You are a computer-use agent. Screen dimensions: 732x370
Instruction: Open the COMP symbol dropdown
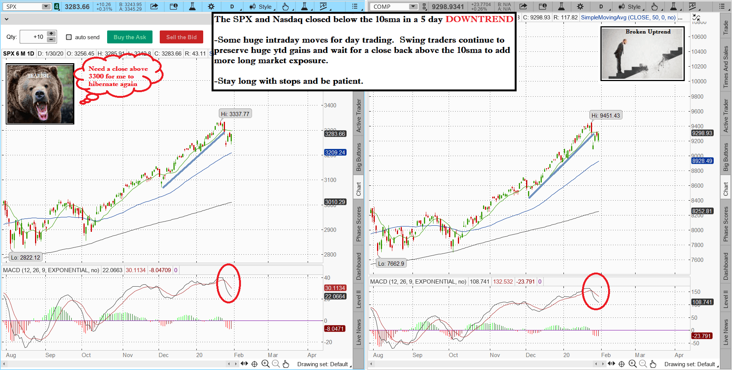[413, 6]
